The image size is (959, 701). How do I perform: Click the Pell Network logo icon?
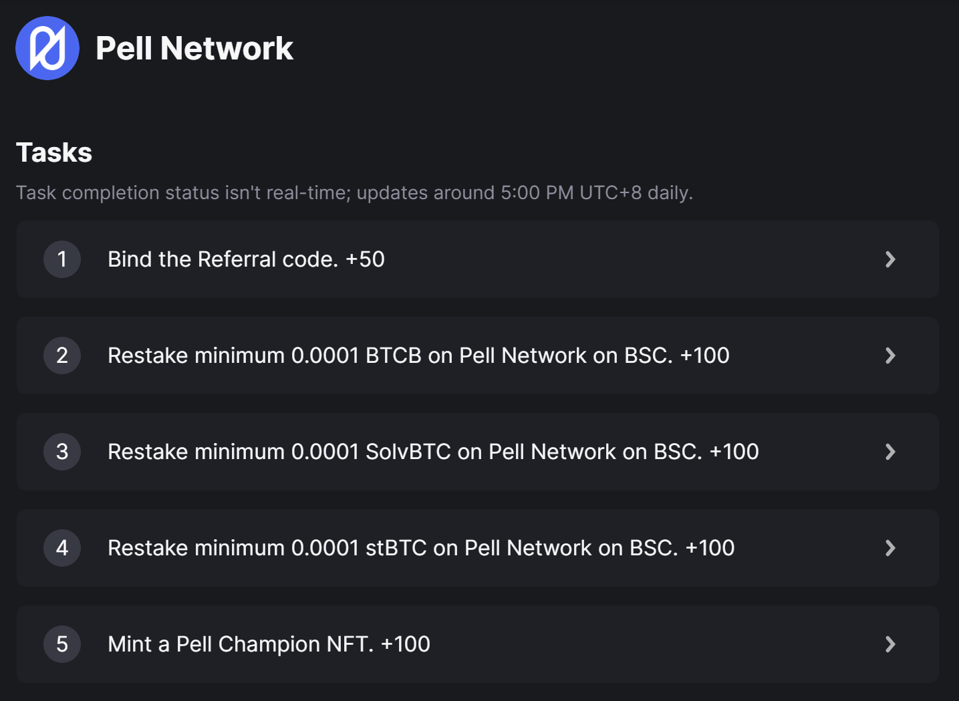click(x=47, y=48)
